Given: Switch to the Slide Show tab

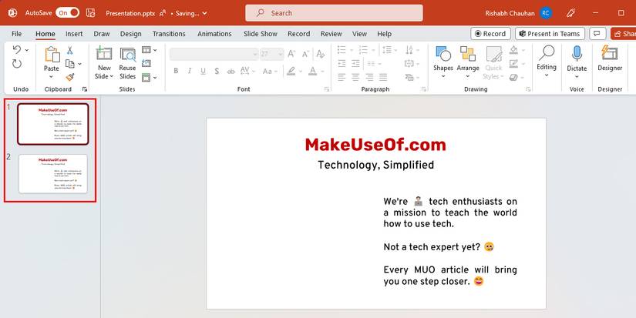Looking at the screenshot, I should (x=261, y=34).
